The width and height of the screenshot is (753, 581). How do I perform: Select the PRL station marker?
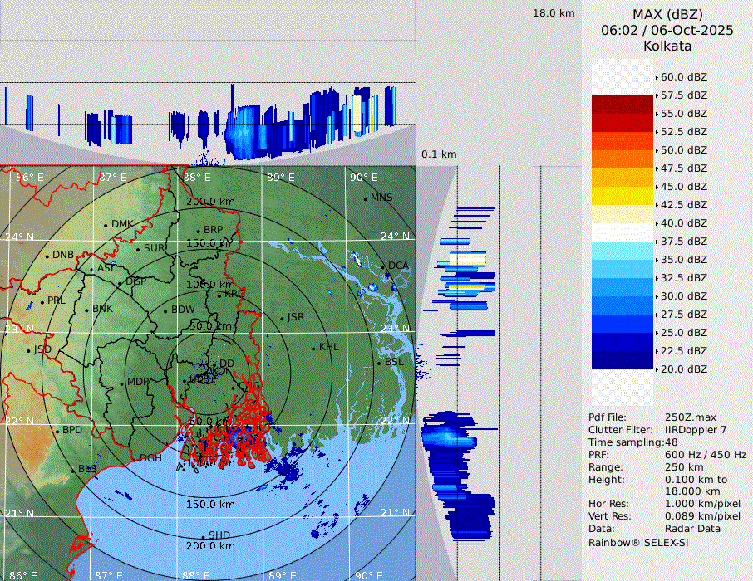(x=42, y=301)
